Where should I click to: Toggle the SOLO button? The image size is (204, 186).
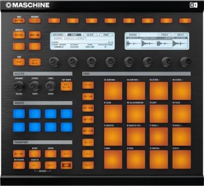click(88, 154)
